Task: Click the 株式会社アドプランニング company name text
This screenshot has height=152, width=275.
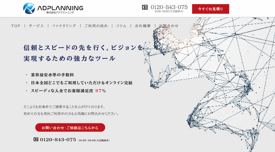Action: point(60,13)
